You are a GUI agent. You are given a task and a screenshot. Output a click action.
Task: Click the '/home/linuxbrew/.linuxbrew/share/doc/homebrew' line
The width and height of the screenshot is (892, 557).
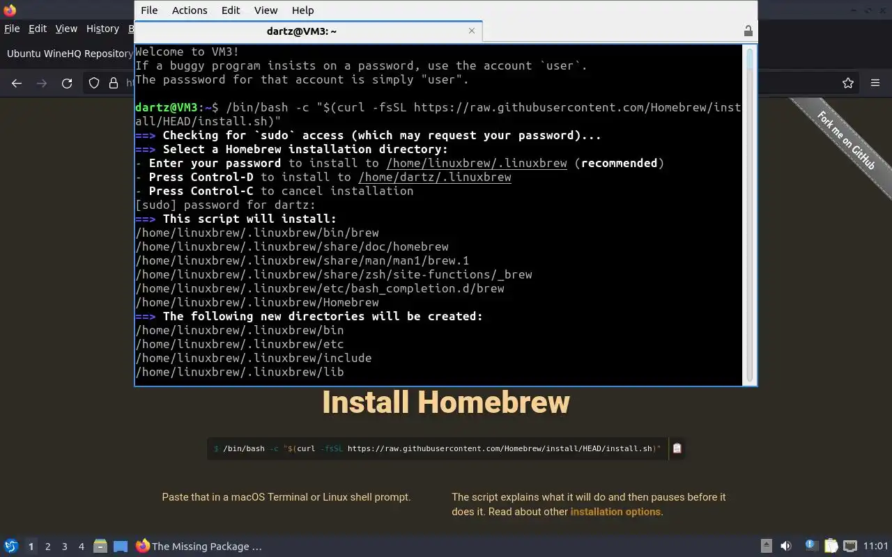tap(292, 246)
